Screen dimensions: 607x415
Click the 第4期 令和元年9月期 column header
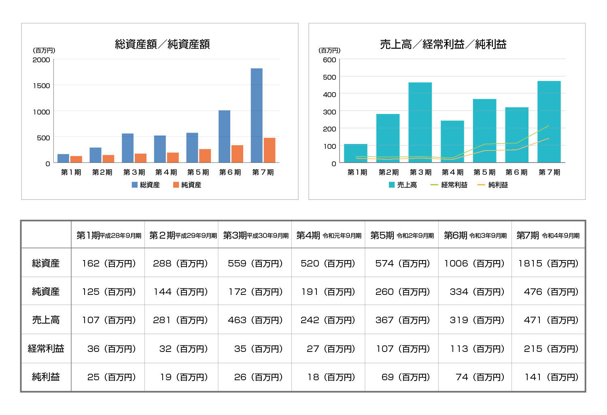[329, 235]
